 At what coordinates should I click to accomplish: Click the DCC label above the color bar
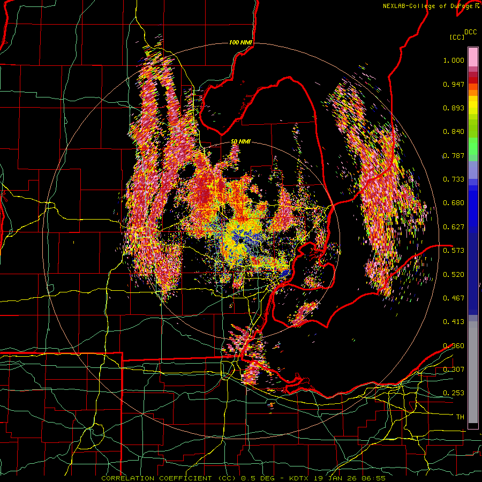point(470,32)
